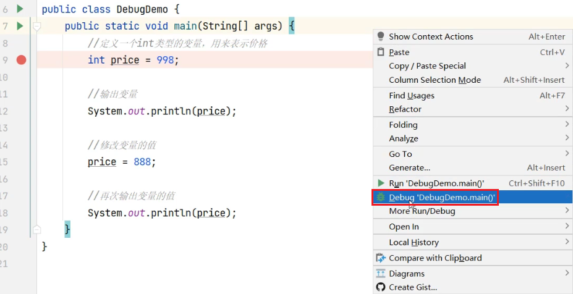Click the first System.out.println(price) statement

[x=162, y=111]
